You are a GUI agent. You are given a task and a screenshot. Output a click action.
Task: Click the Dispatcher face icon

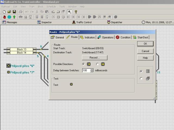(x=109, y=22)
